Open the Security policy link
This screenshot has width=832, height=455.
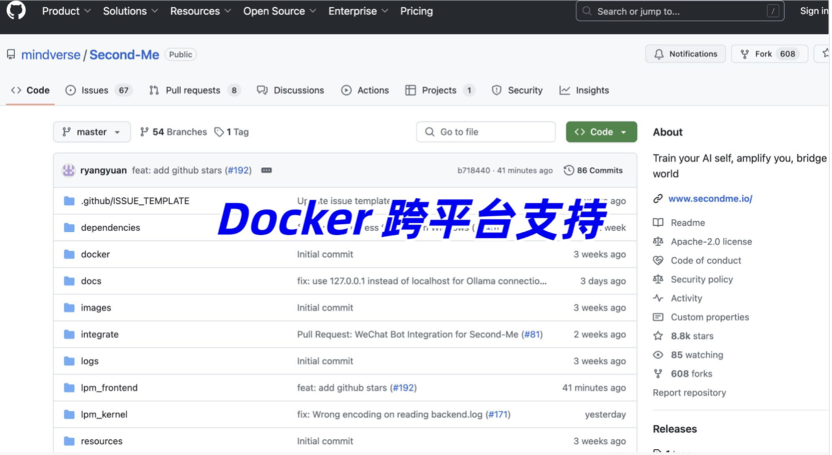tap(702, 279)
